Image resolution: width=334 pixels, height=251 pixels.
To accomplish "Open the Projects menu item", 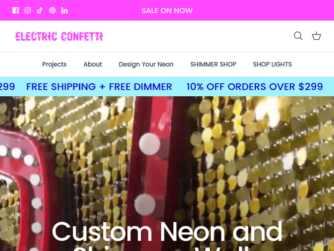I will point(54,64).
